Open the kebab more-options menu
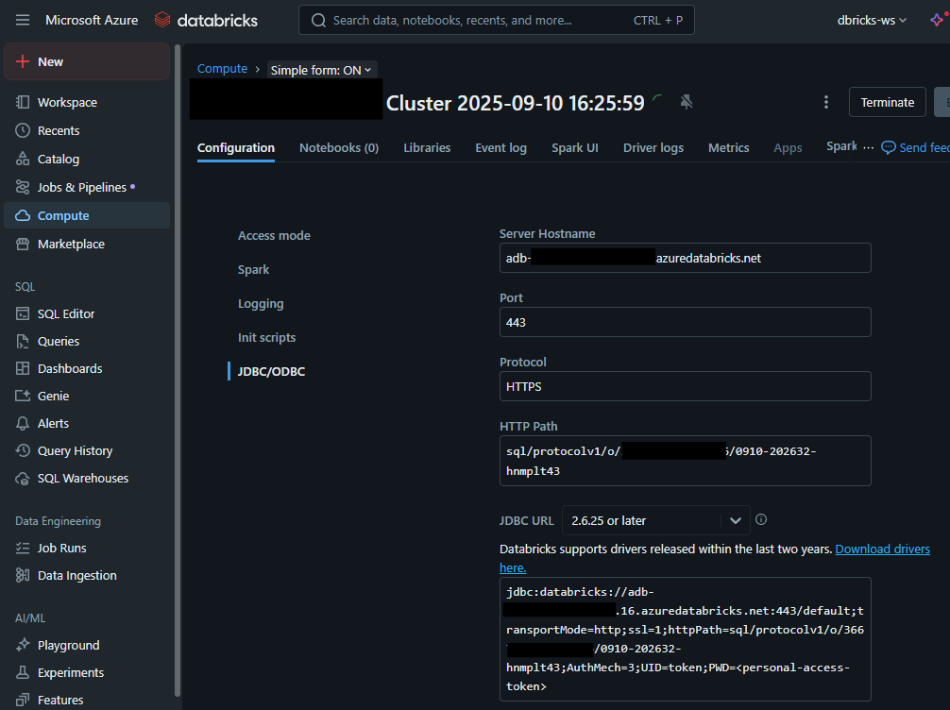Viewport: 950px width, 710px height. [x=826, y=102]
